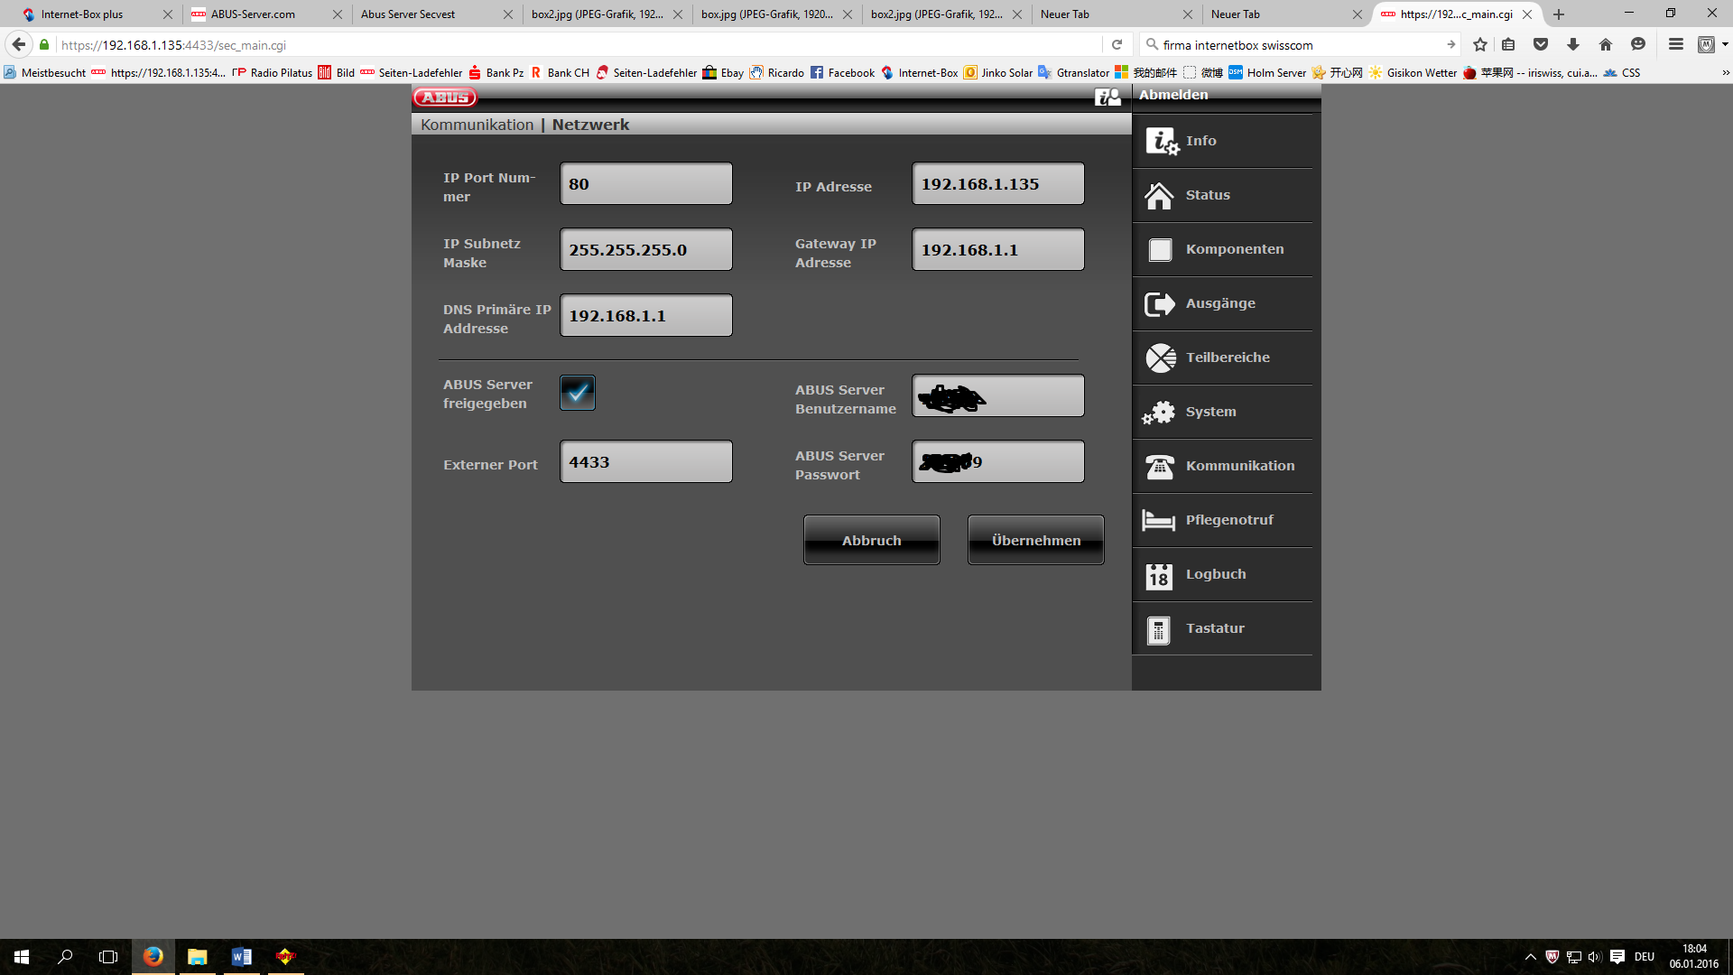Open Pflegenotruf bed icon

1160,520
